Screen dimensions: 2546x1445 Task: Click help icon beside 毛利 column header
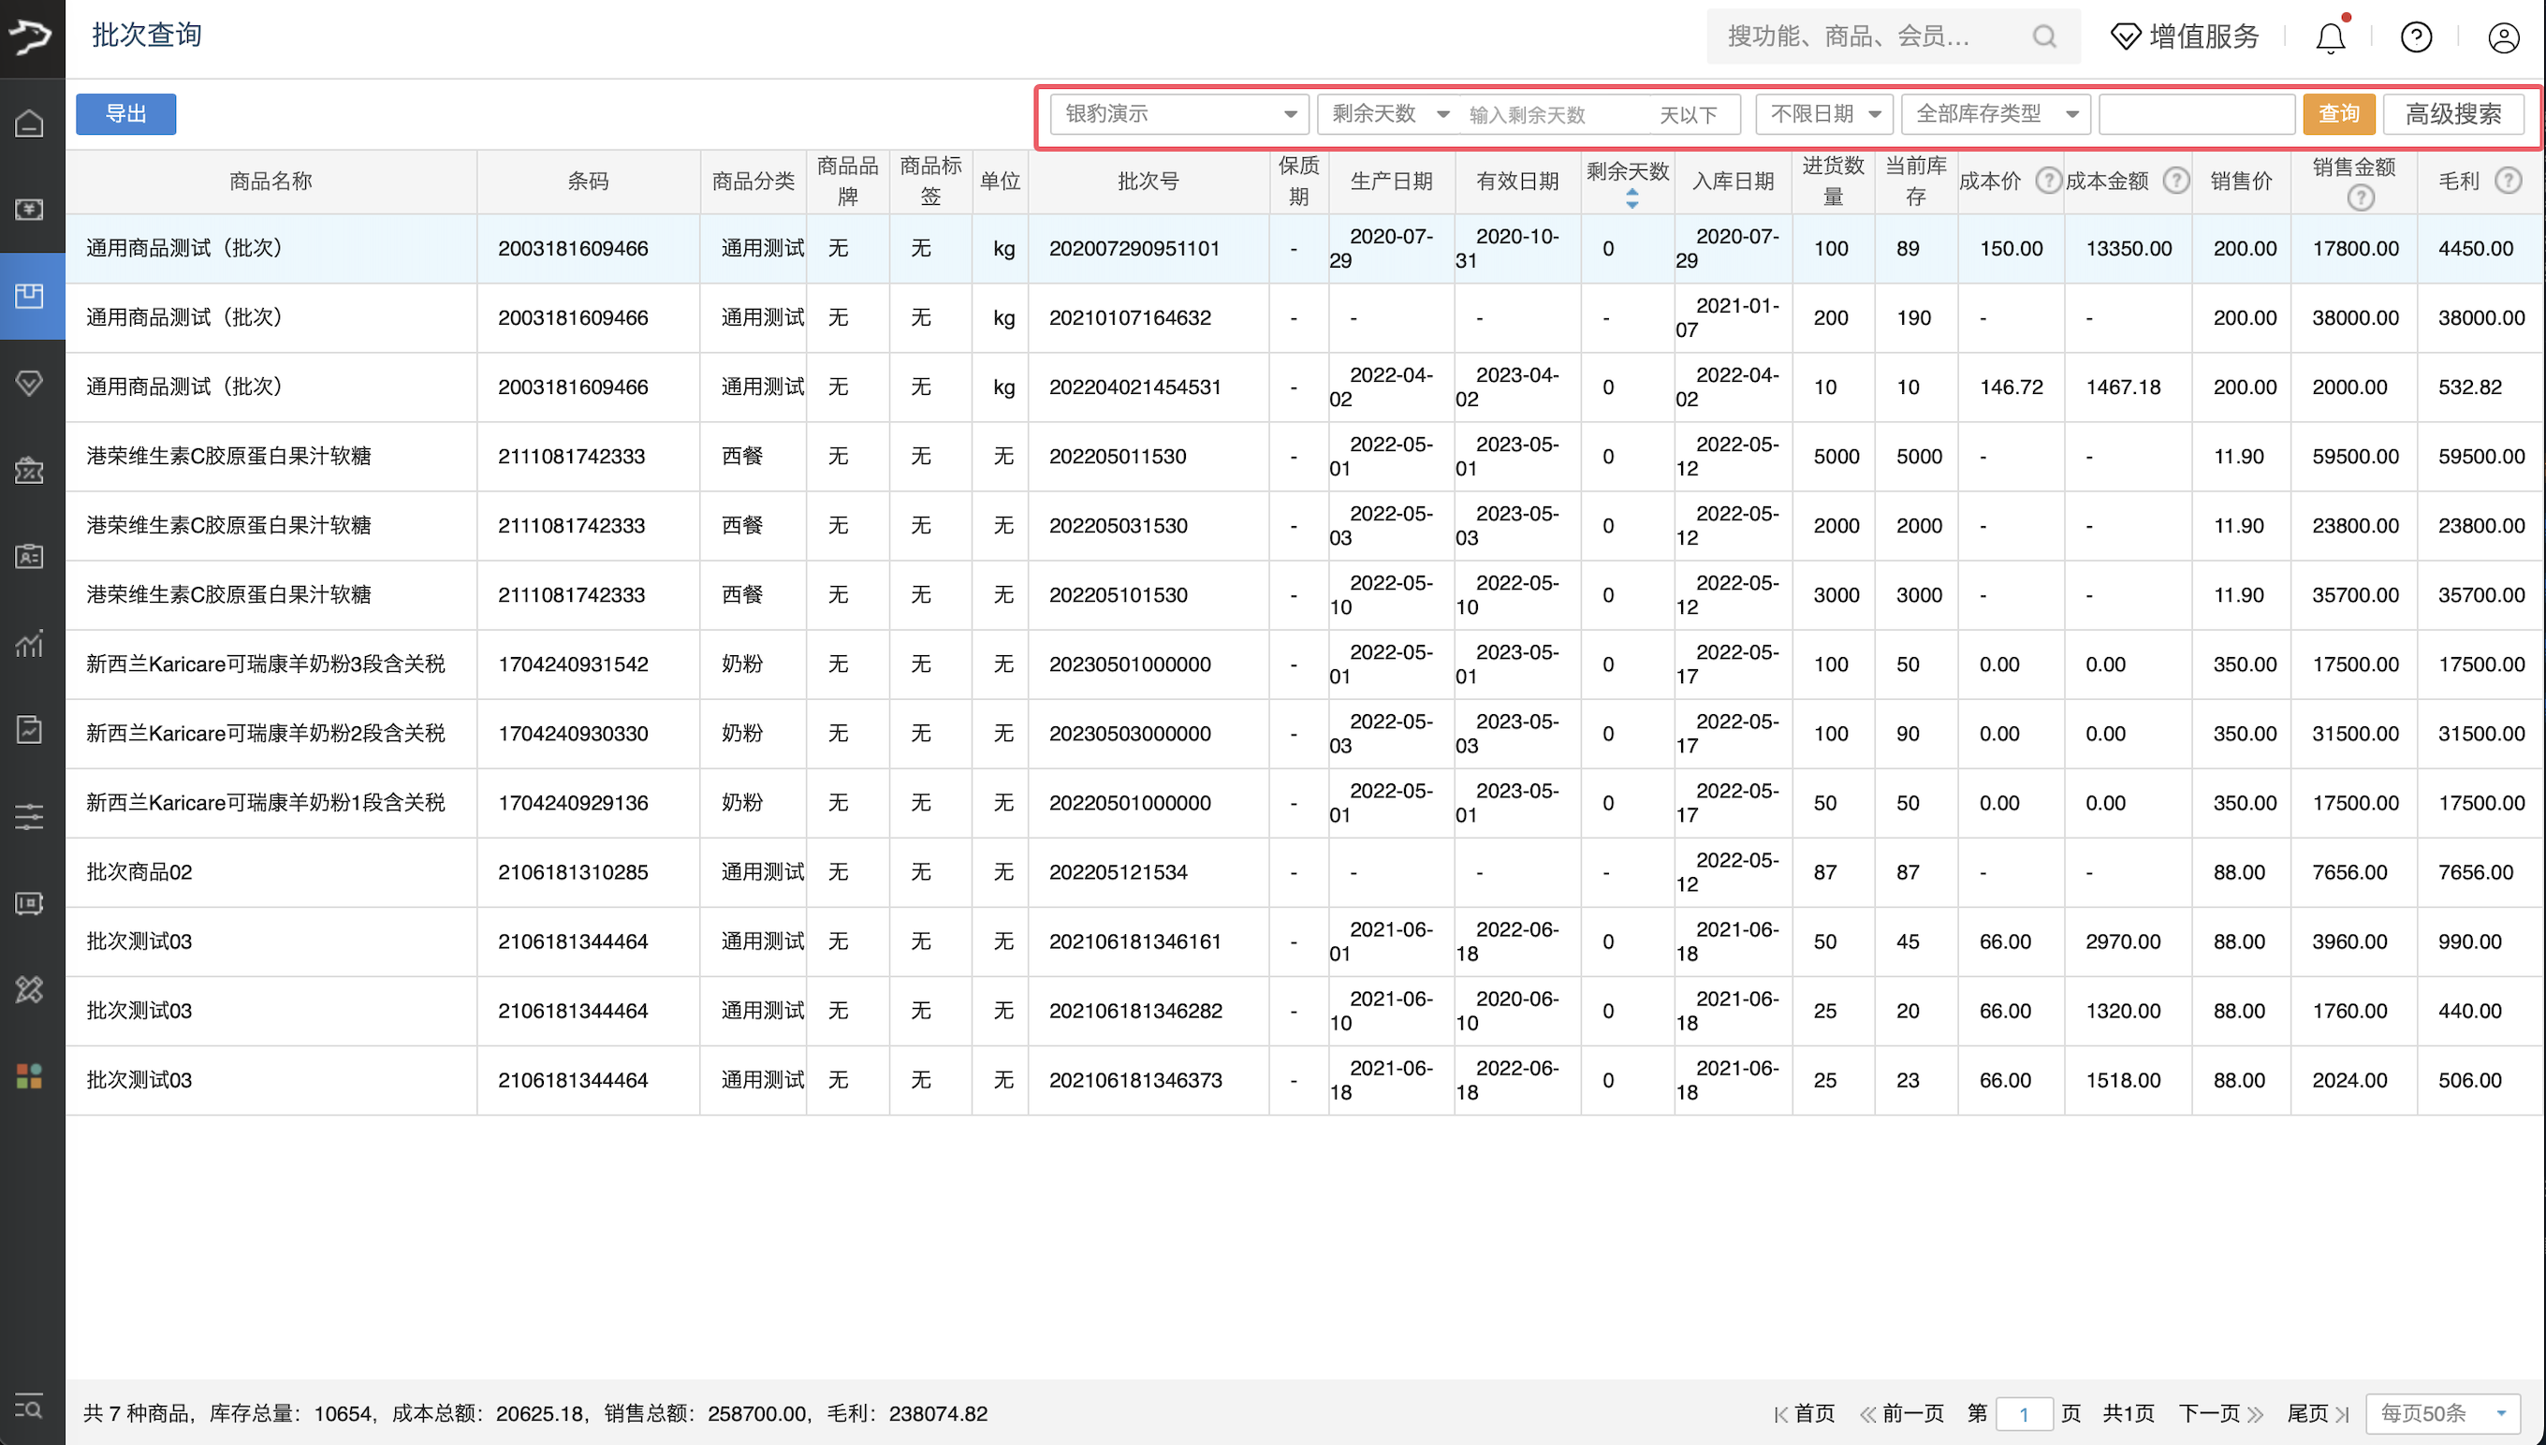click(2509, 181)
